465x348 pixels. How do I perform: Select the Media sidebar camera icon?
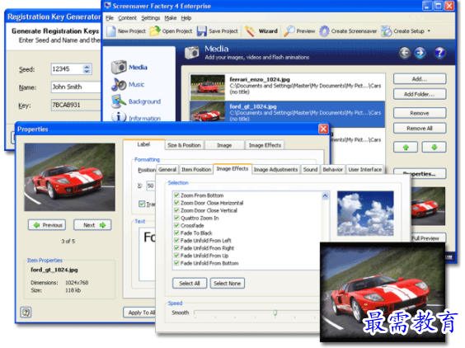[119, 67]
